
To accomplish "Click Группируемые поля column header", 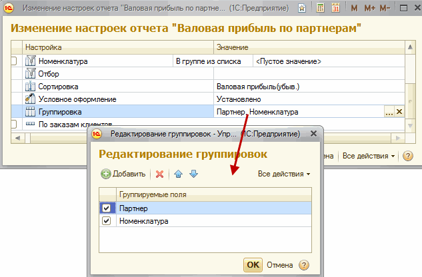I will click(x=214, y=194).
